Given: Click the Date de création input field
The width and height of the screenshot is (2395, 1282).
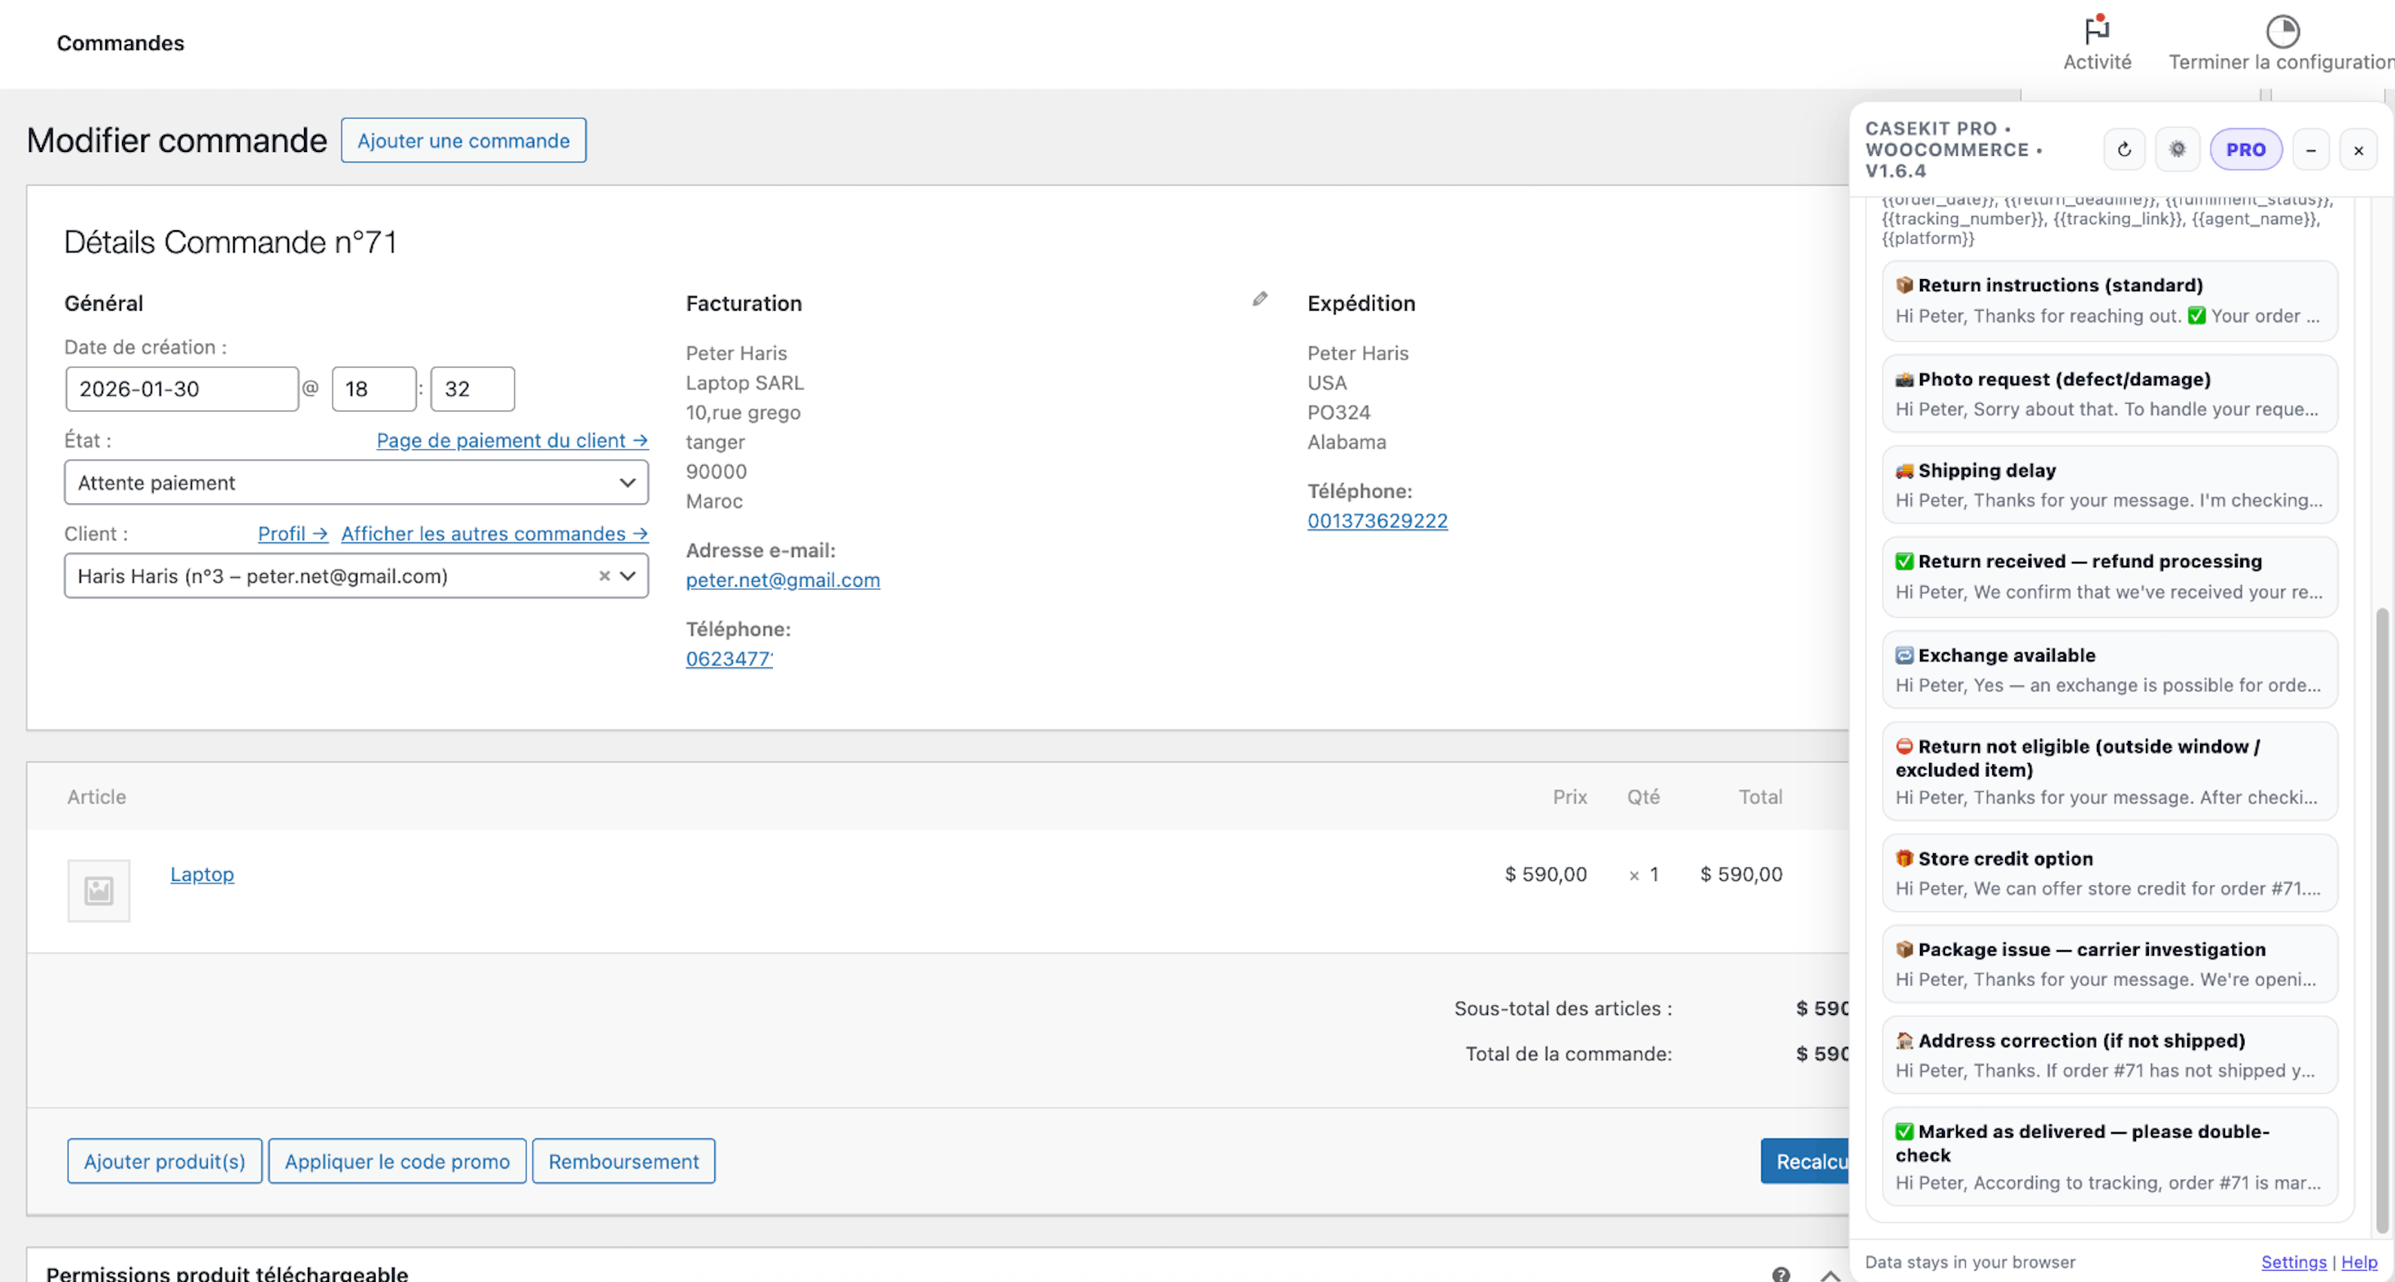Looking at the screenshot, I should 181,387.
